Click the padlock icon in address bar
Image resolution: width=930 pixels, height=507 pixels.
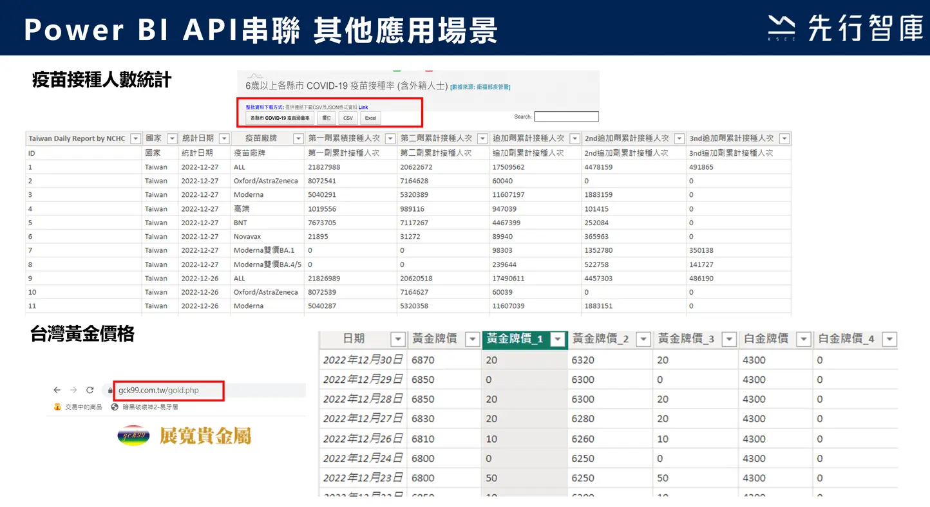[109, 391]
